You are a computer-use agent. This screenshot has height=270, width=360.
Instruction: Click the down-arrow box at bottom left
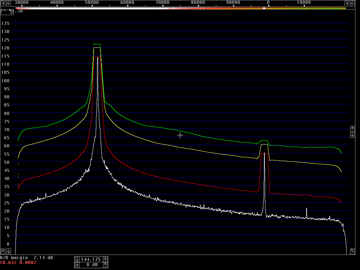[x=8, y=251]
